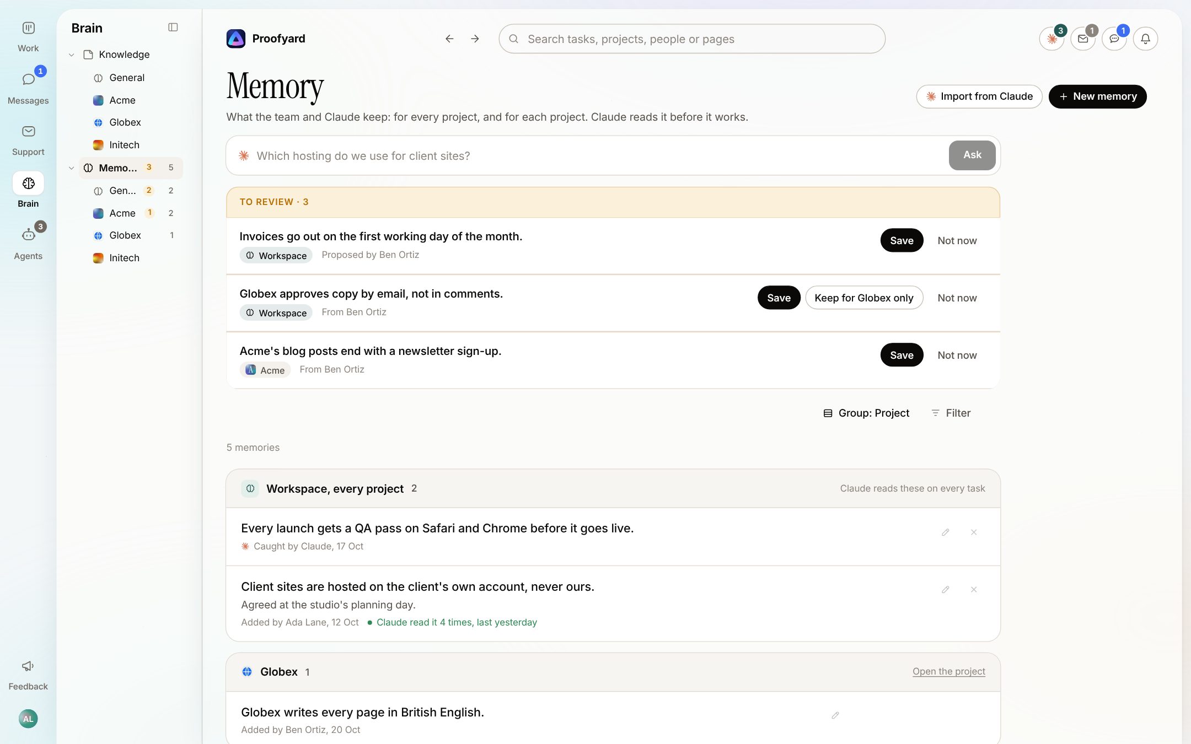The width and height of the screenshot is (1191, 744).
Task: Create a New memory
Action: pyautogui.click(x=1097, y=96)
